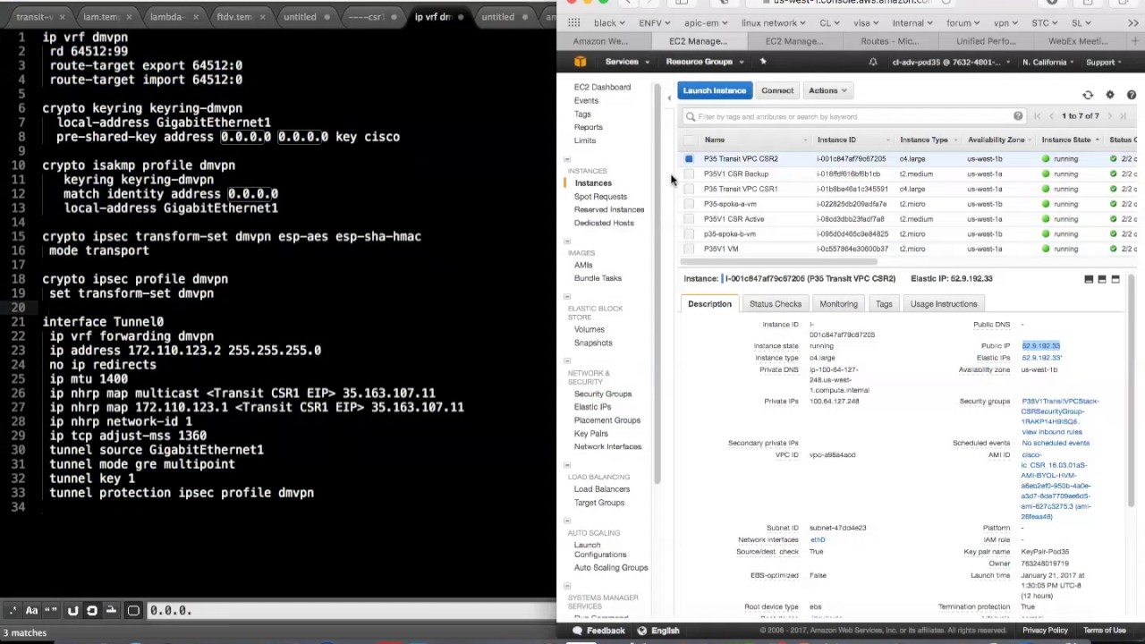The width and height of the screenshot is (1145, 644).
Task: Click the Launch Instance button
Action: click(714, 90)
